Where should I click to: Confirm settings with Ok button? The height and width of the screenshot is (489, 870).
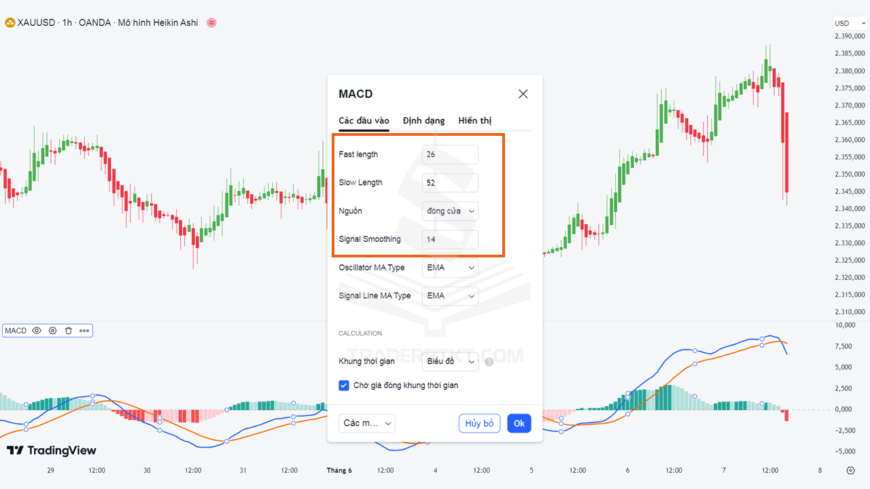coord(519,423)
